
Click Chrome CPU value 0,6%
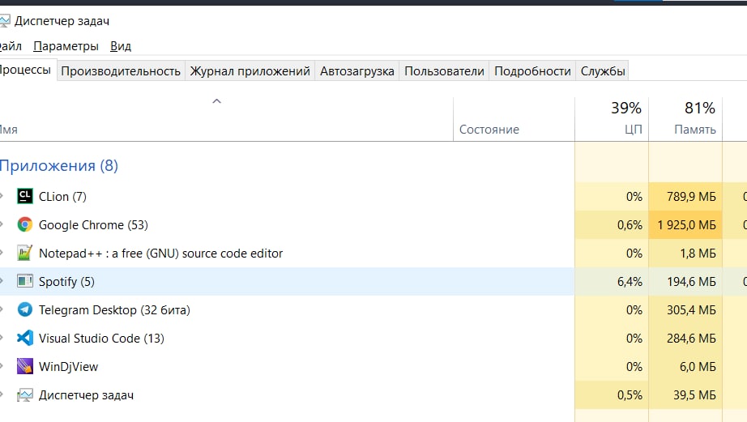(x=630, y=225)
